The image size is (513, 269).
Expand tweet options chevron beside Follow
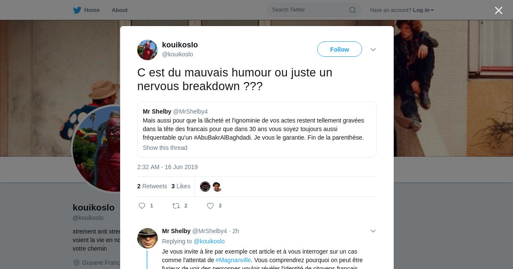tap(373, 50)
